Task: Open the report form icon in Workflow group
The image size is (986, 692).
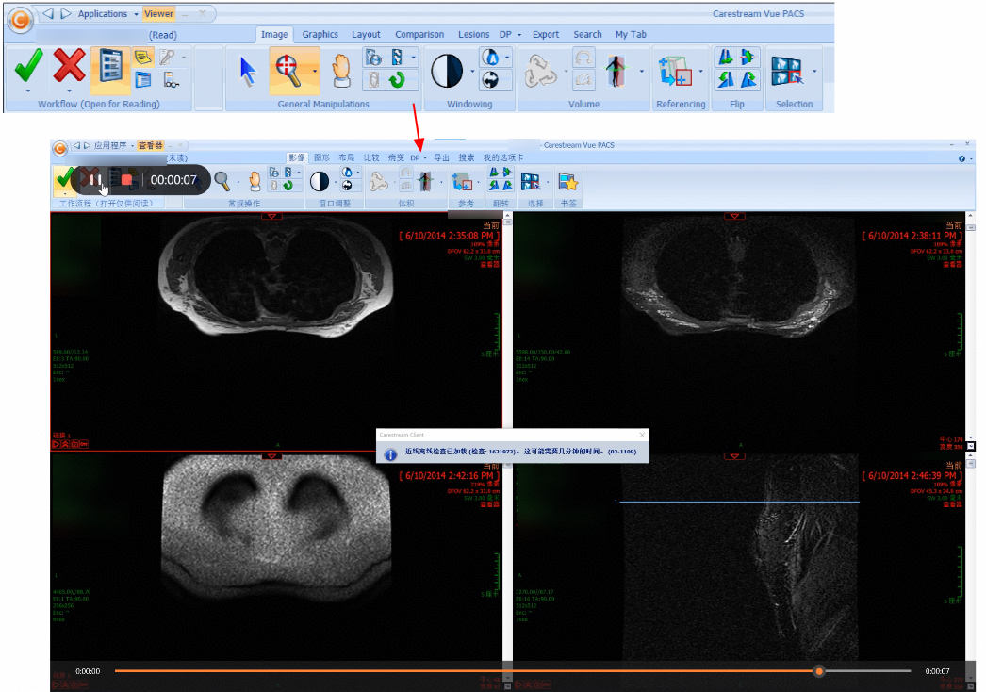Action: coord(110,67)
